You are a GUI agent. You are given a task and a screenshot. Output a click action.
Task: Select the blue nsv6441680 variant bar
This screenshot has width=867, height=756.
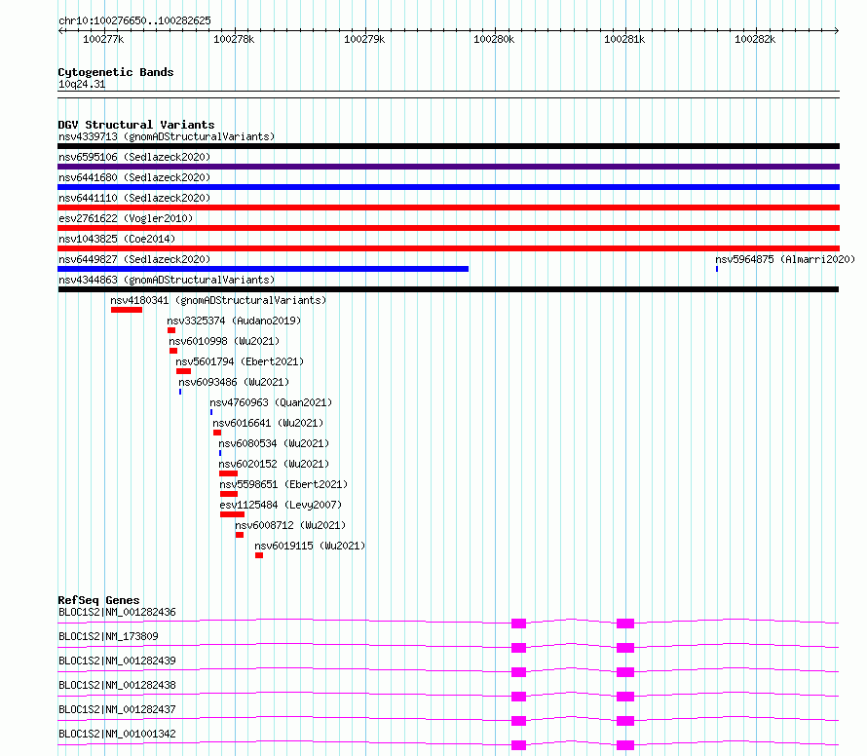pos(448,187)
